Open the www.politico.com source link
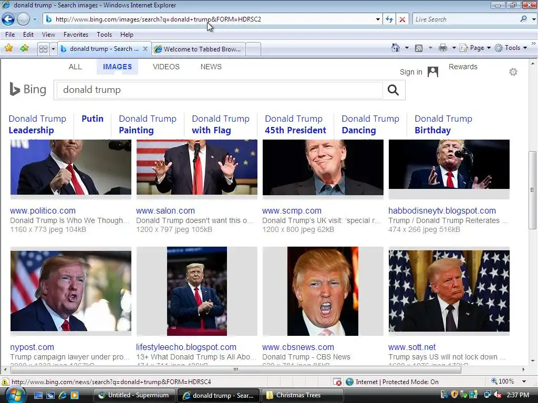The width and height of the screenshot is (538, 403). point(43,211)
